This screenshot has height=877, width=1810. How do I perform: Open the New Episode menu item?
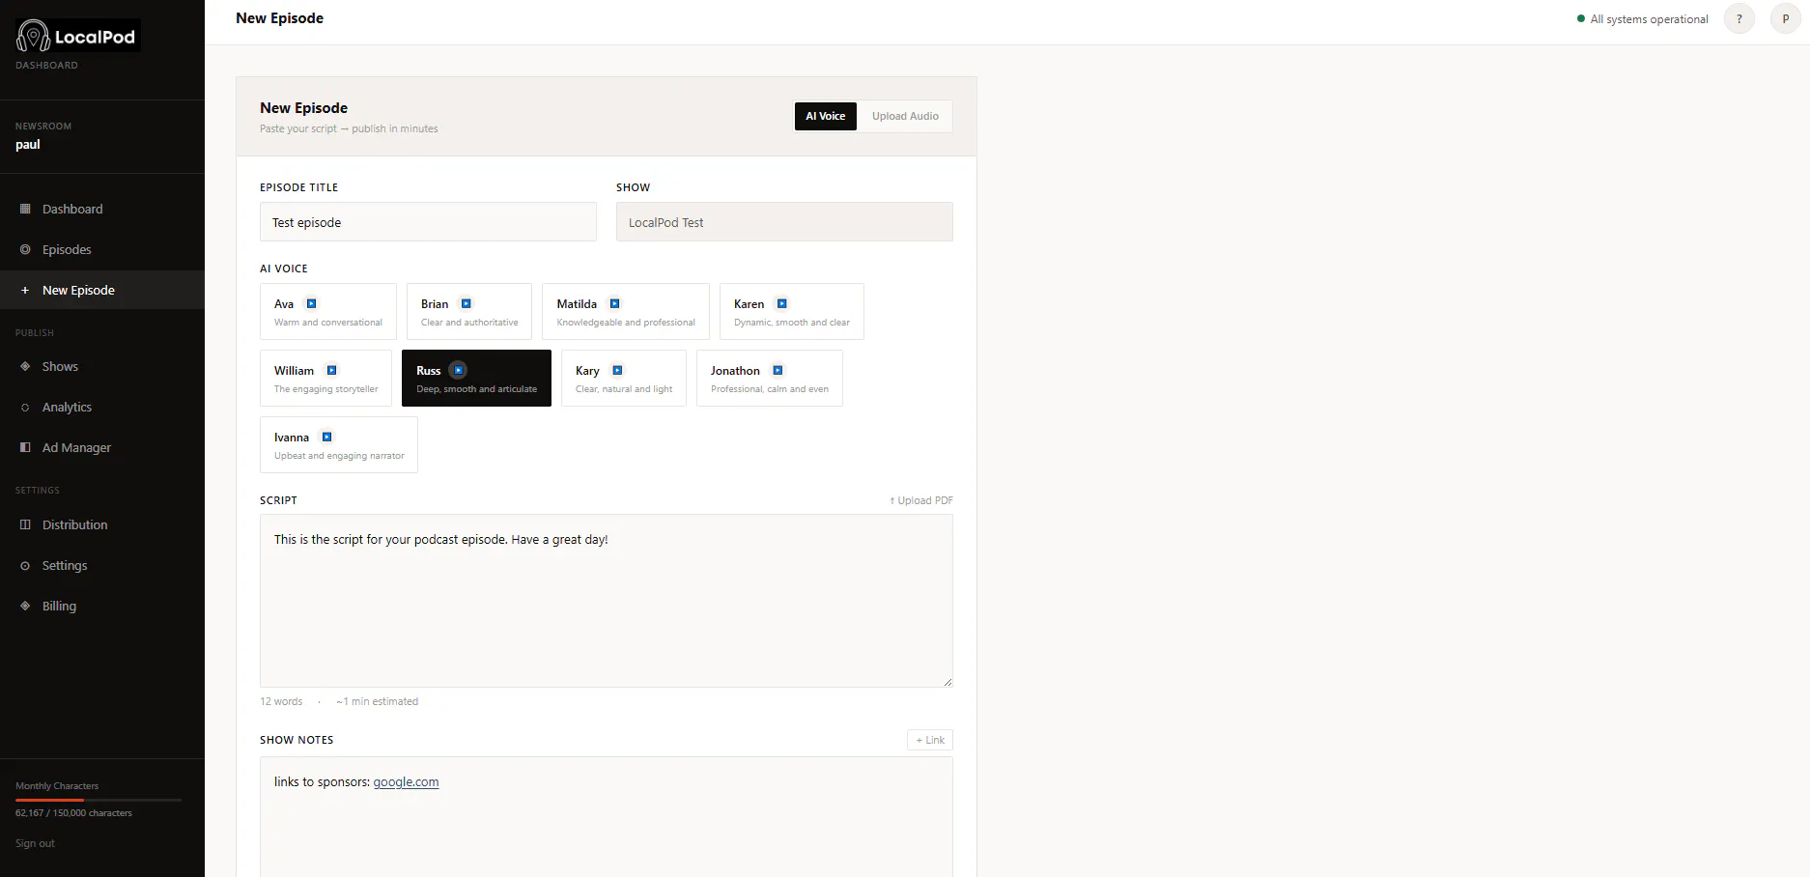click(x=102, y=290)
